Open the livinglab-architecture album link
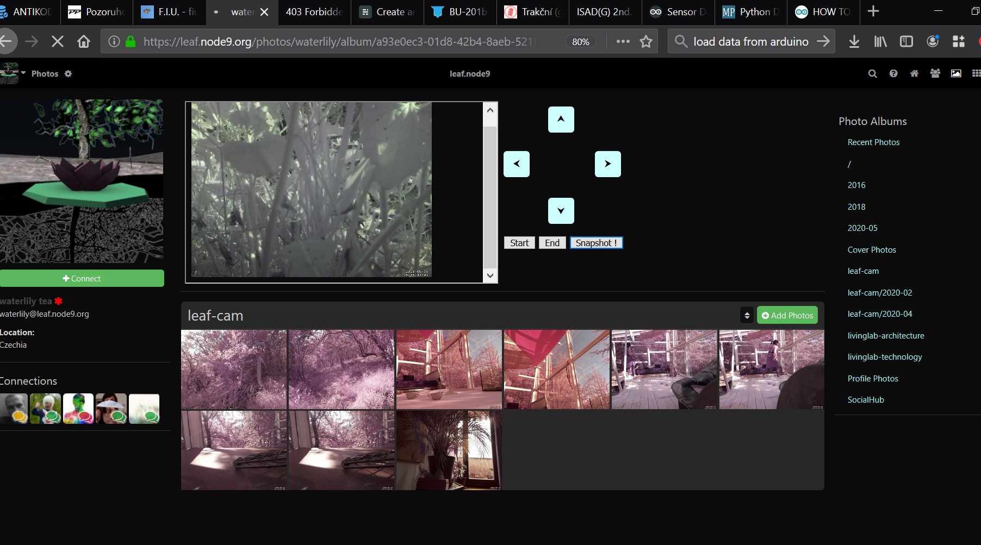 (885, 336)
